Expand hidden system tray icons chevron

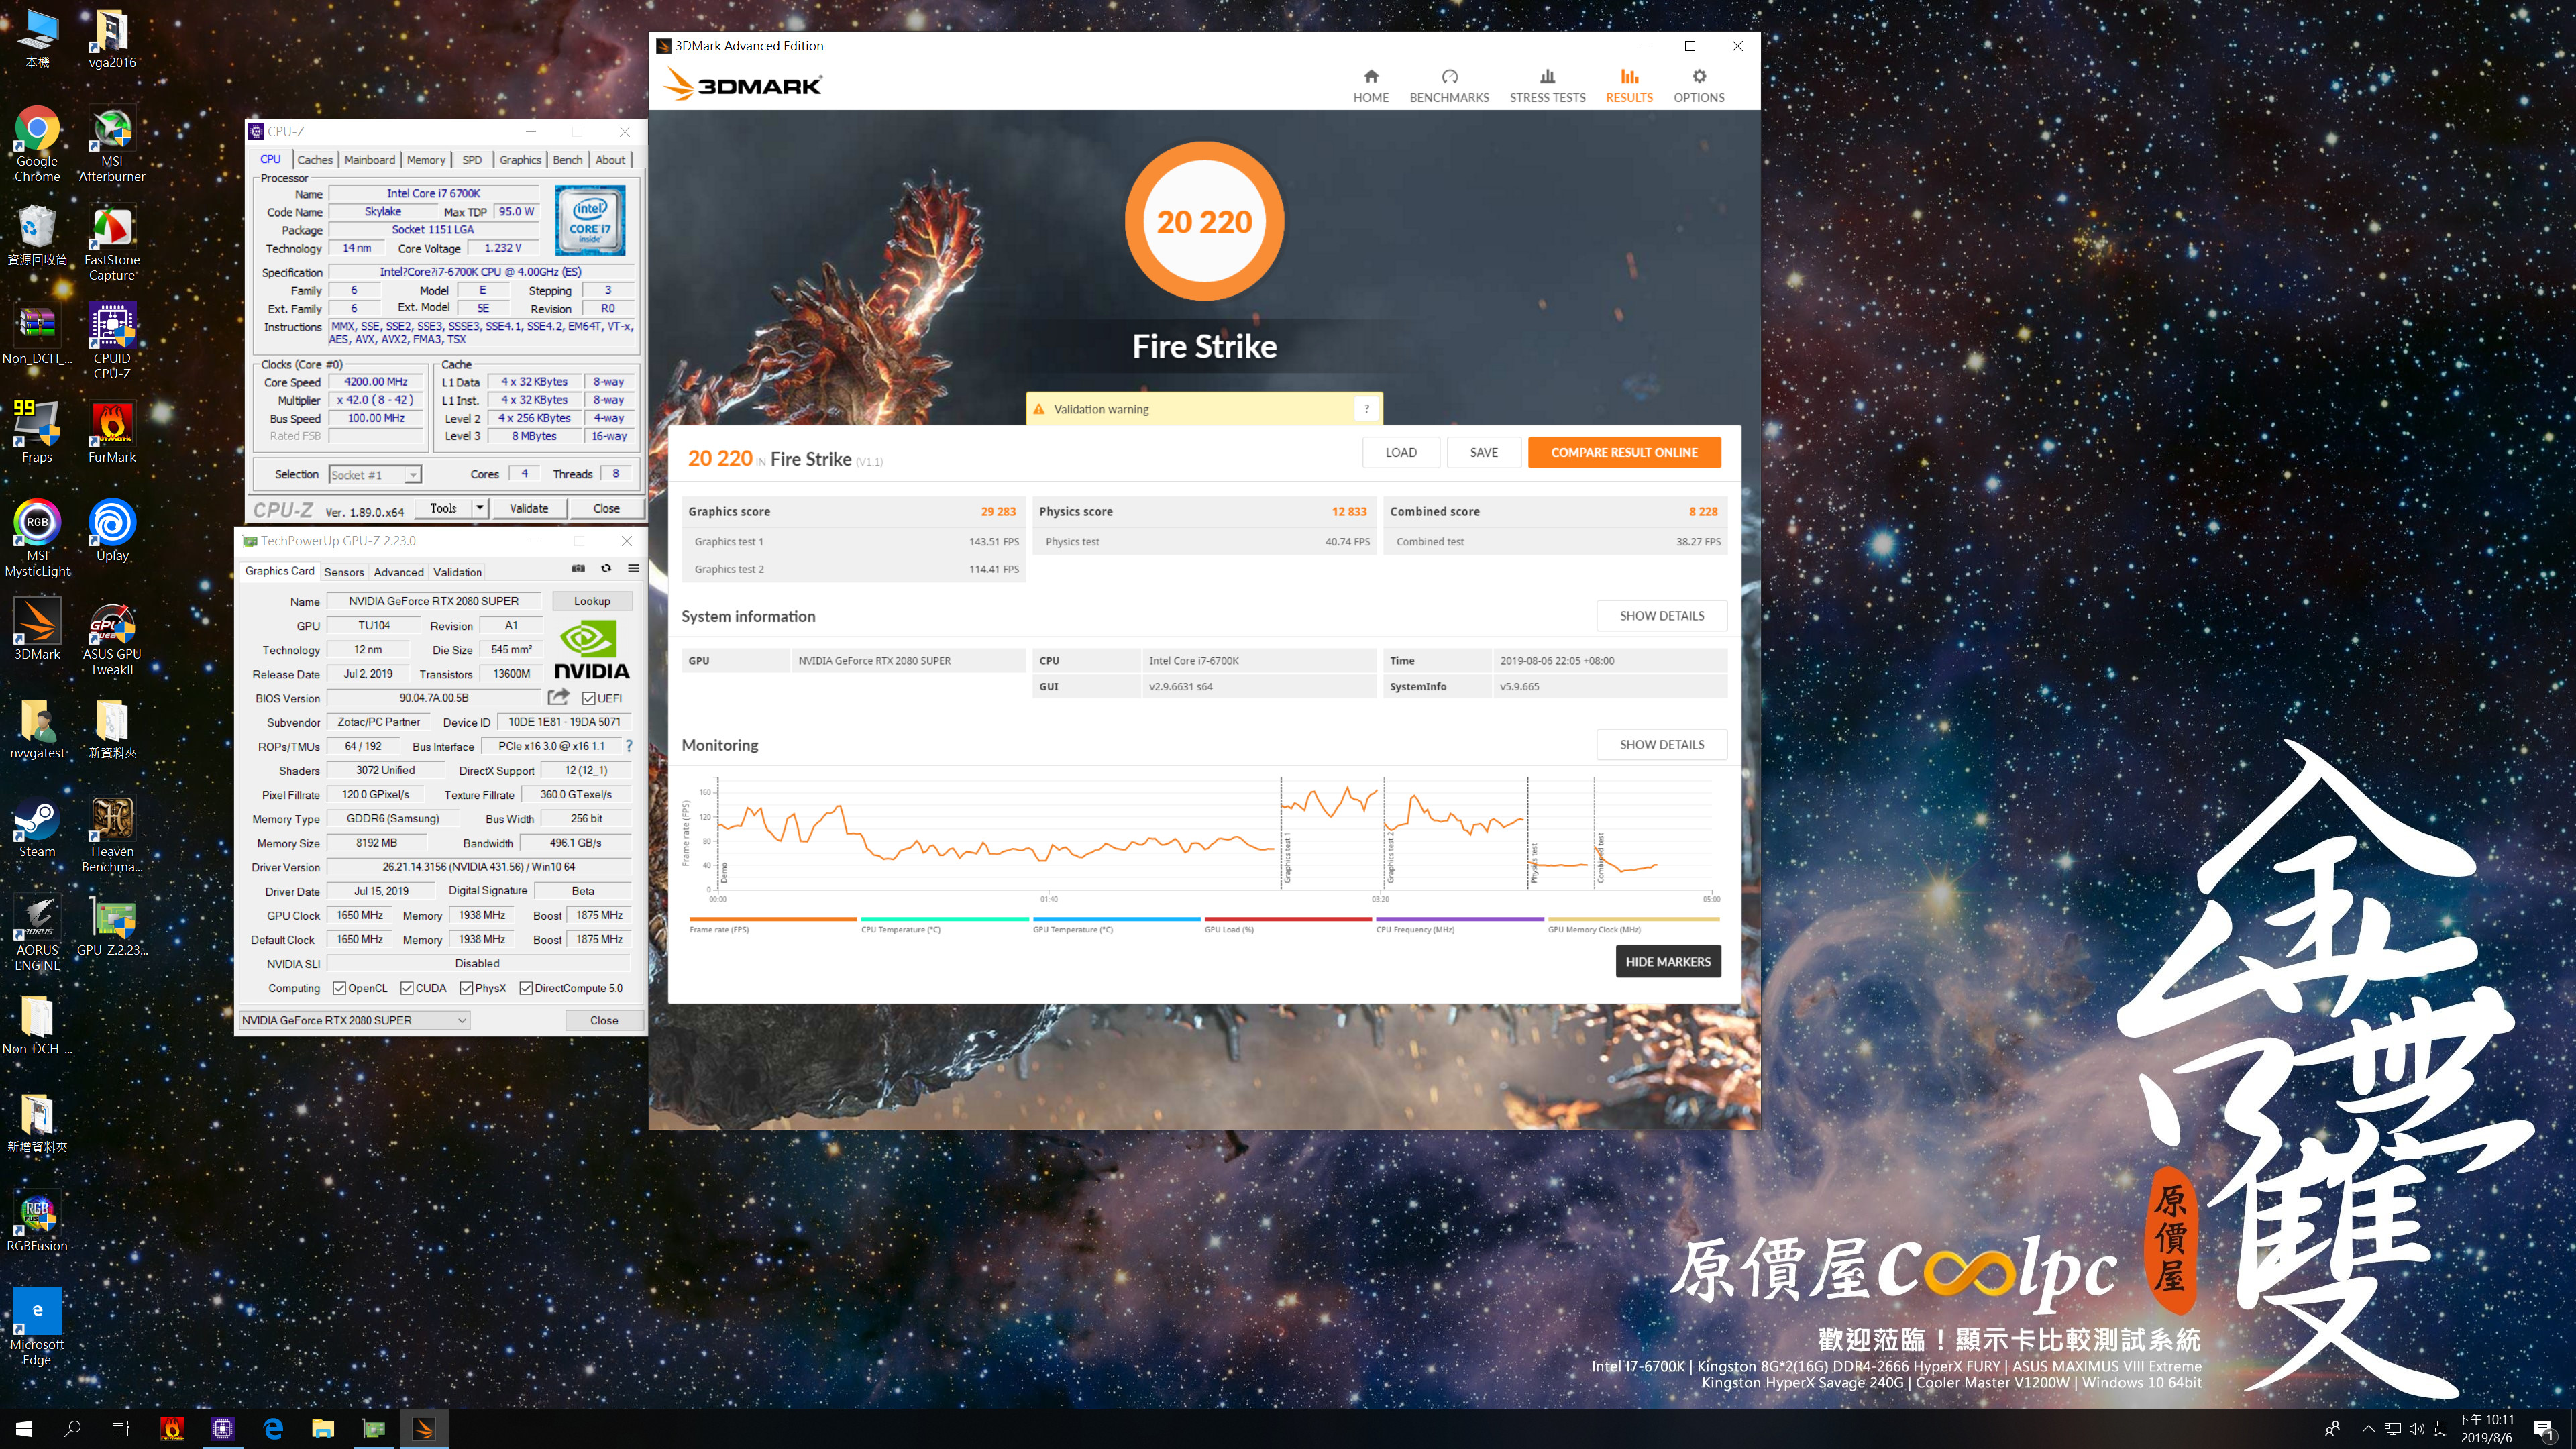coord(2367,1429)
